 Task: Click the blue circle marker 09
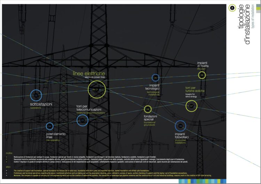click(180, 126)
